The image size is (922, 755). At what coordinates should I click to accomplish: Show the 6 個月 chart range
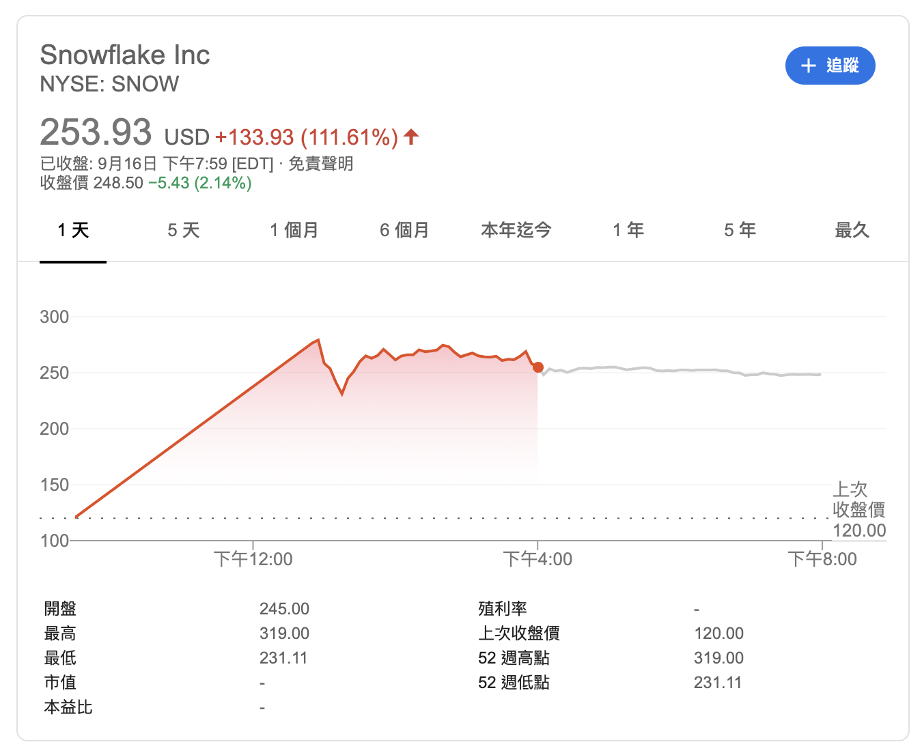coord(404,230)
